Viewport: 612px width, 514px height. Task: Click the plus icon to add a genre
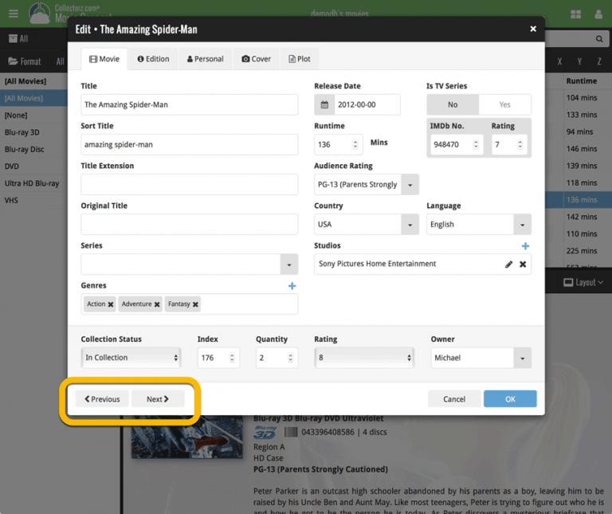coord(292,286)
